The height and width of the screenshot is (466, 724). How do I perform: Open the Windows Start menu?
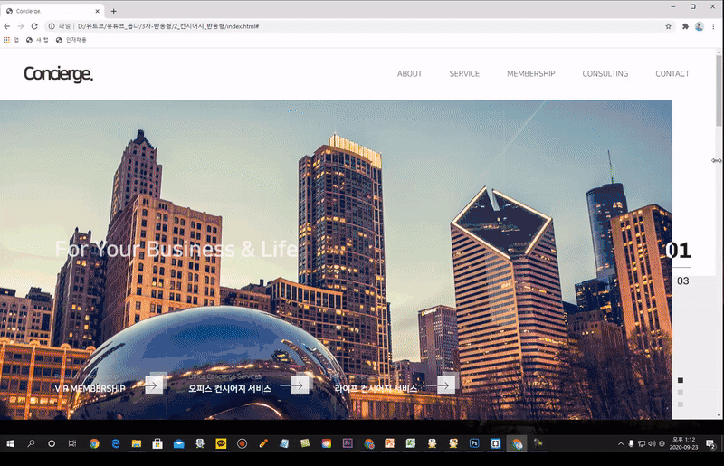[10, 444]
